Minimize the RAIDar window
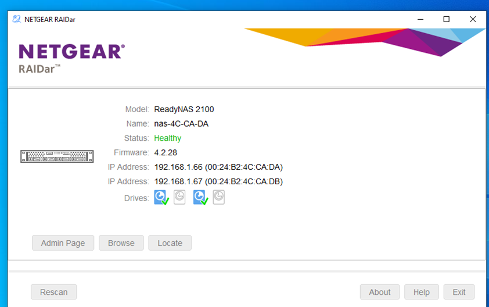The image size is (489, 307). 420,19
